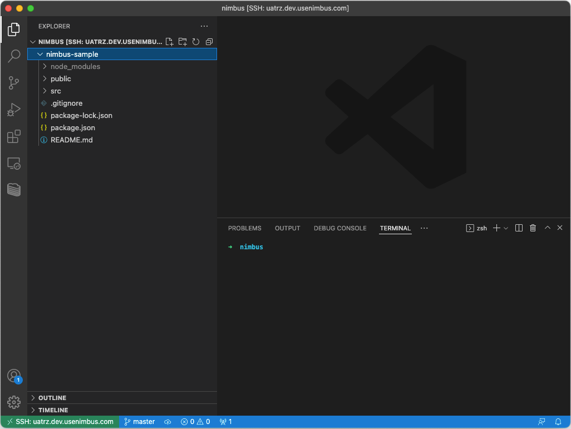Click the SSH remote host status indicator

pos(60,422)
